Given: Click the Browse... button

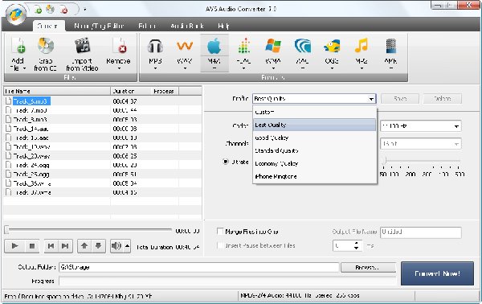Looking at the screenshot, I should (x=368, y=267).
